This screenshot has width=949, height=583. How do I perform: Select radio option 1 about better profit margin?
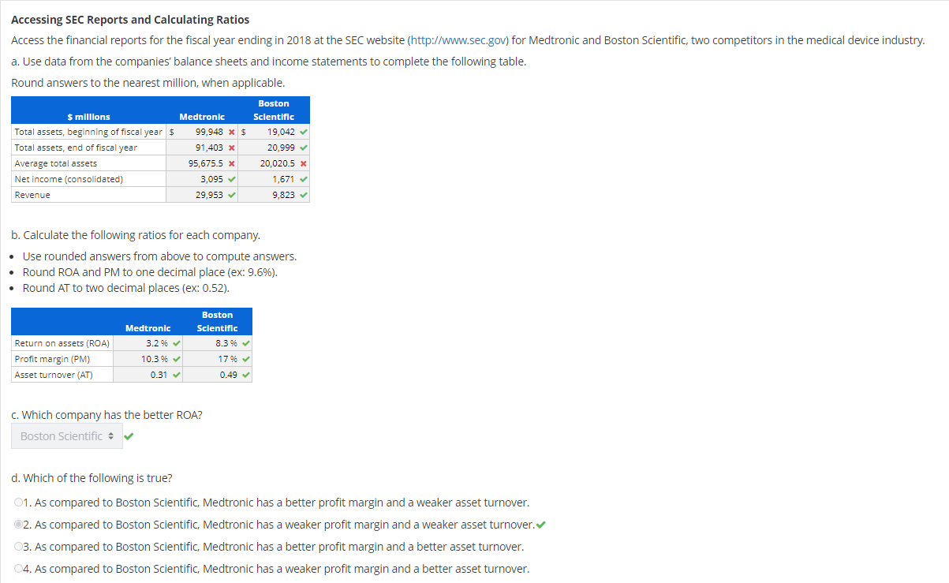pos(17,502)
